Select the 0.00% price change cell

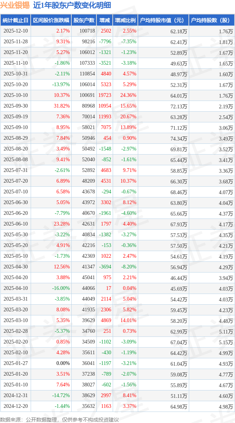coord(63,363)
